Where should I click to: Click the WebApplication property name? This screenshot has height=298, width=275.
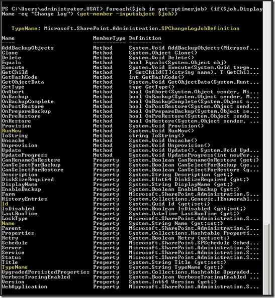pos(24,286)
